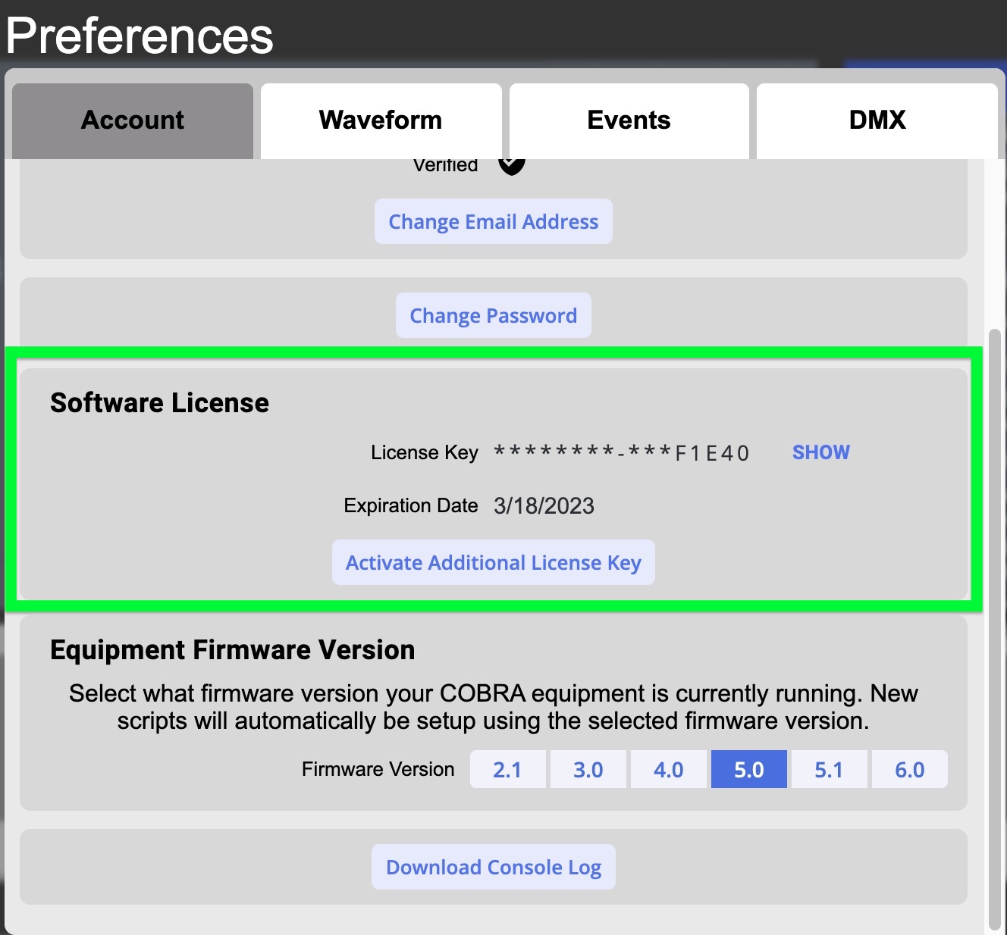Click Change Email Address button
Viewport: 1007px width, 935px height.
[494, 221]
